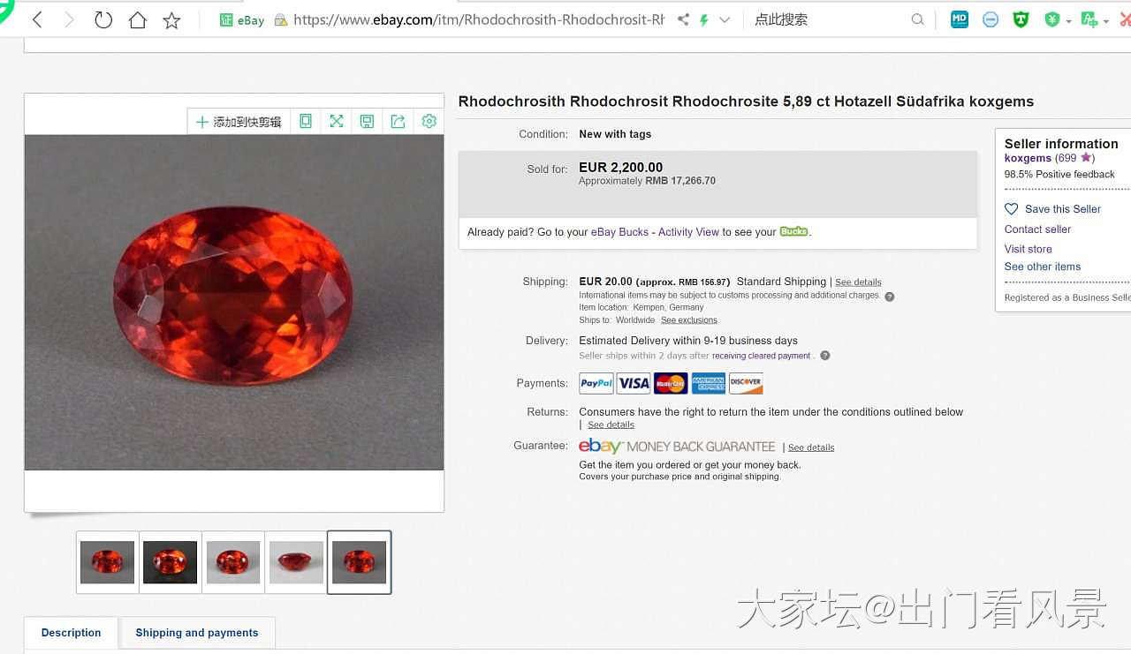Click the MD extension icon in the browser toolbar
The width and height of the screenshot is (1131, 654).
[960, 19]
